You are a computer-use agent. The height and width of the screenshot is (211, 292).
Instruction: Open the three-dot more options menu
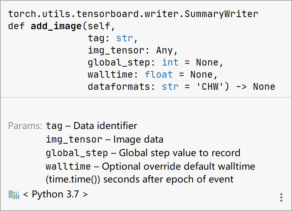pyautogui.click(x=281, y=197)
